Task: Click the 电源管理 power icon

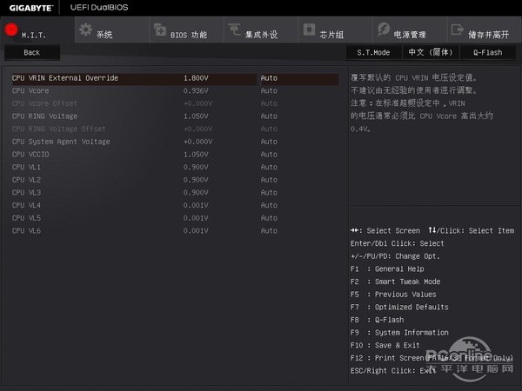Action: 384,30
